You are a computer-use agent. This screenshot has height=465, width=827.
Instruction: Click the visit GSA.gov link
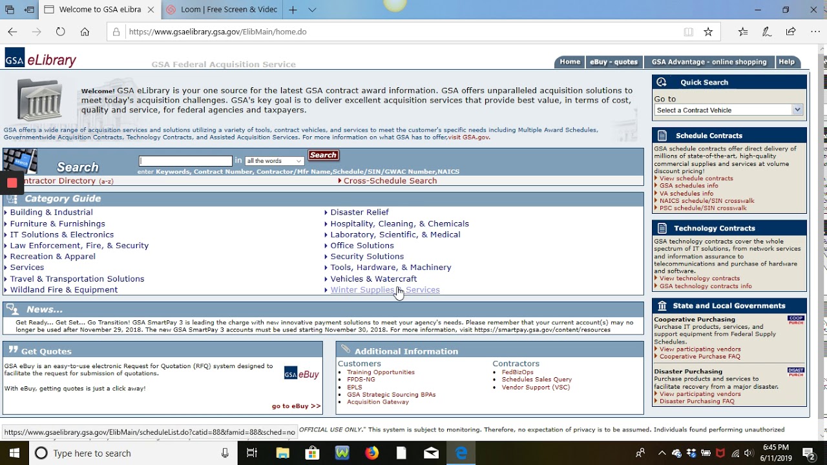[x=468, y=137]
